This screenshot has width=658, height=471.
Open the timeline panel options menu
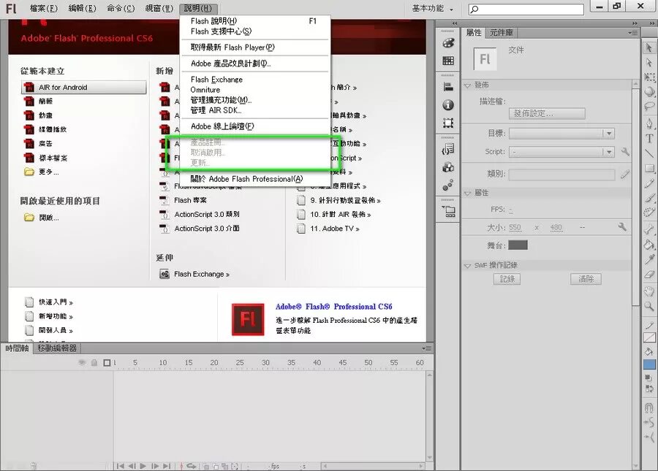click(x=427, y=348)
